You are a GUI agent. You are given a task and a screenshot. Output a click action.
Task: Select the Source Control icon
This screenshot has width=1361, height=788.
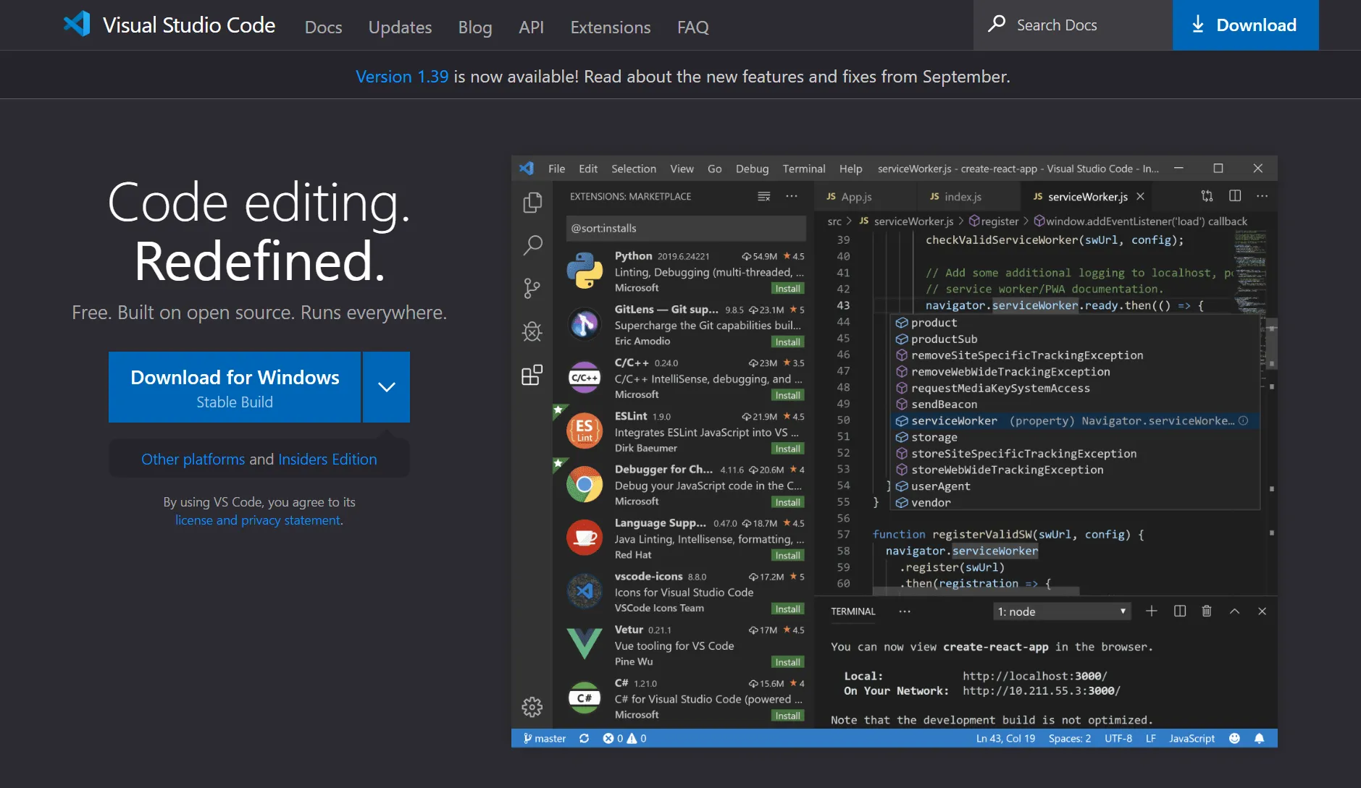[532, 288]
